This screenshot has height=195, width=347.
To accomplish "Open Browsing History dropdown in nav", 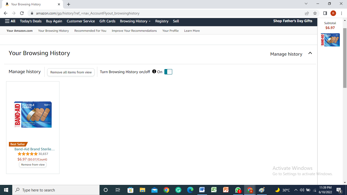I will (x=135, y=21).
